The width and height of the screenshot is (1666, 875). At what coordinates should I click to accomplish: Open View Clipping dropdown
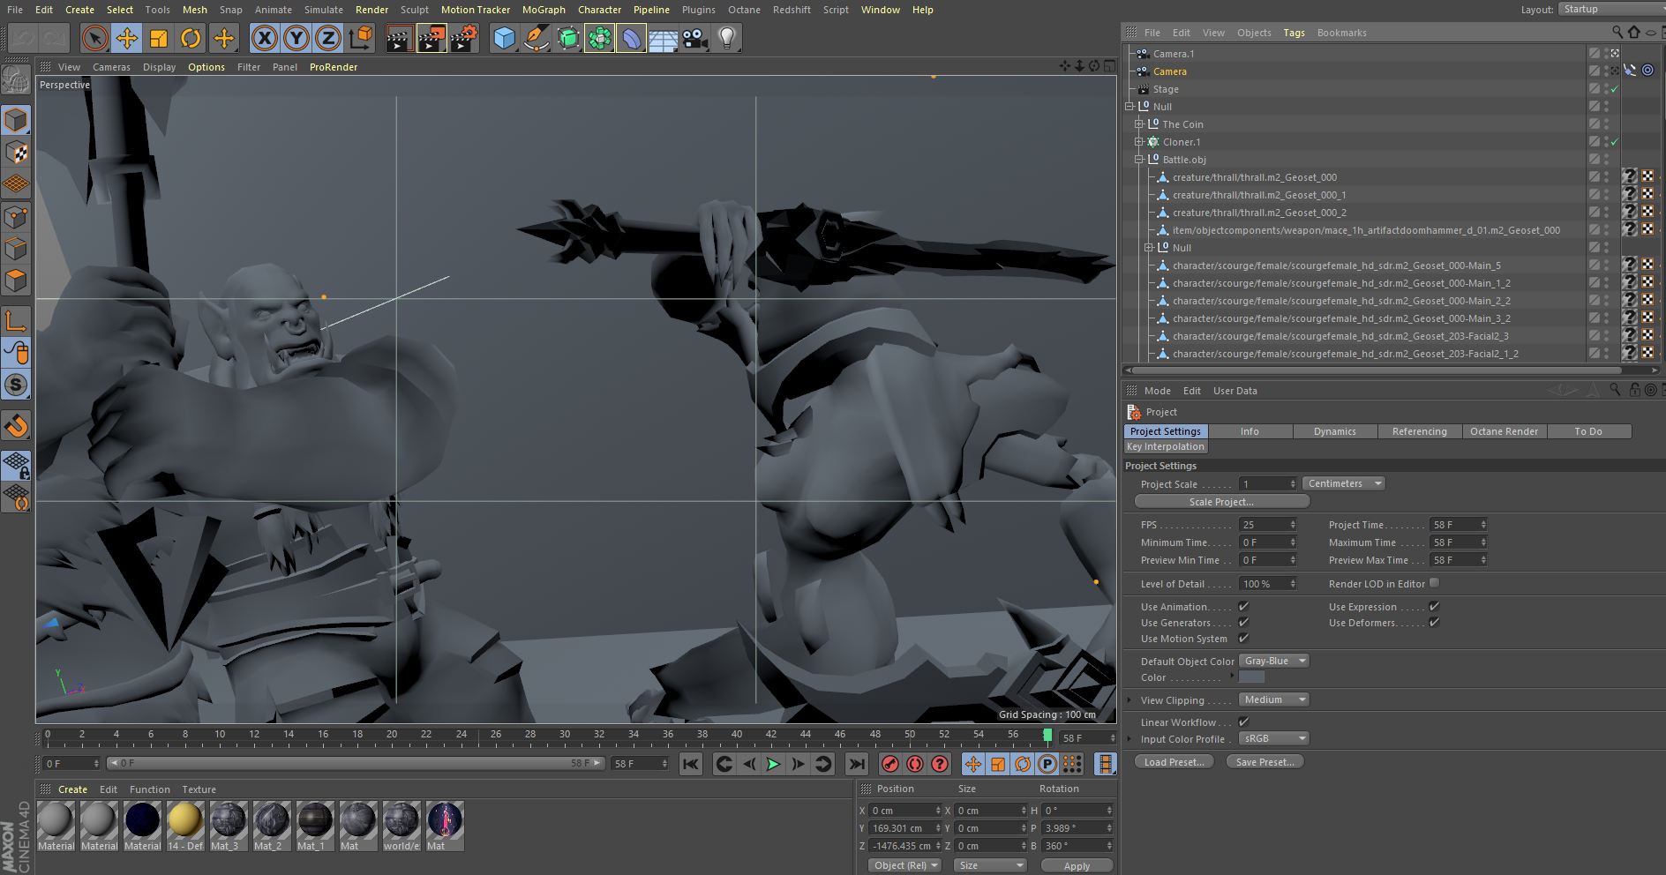pyautogui.click(x=1273, y=699)
